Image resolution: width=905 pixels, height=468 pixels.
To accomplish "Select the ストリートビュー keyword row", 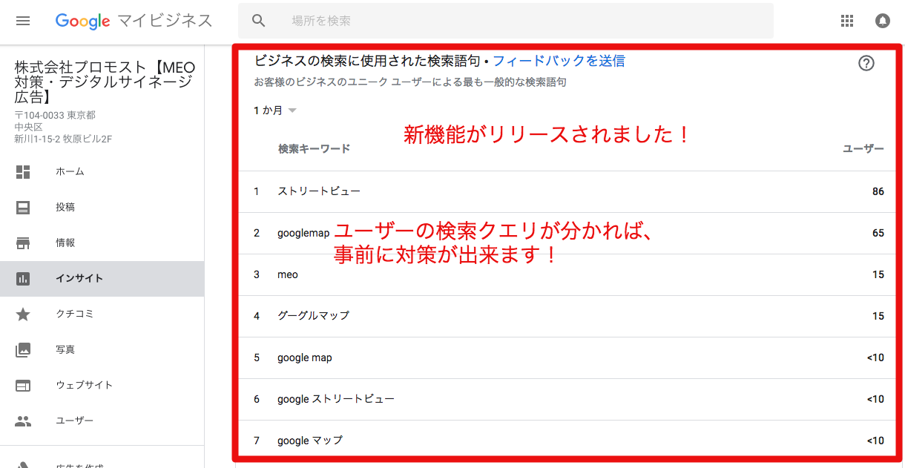I will click(569, 191).
